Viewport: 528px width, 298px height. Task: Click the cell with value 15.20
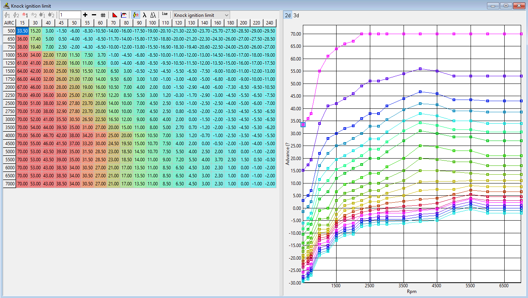pos(35,31)
